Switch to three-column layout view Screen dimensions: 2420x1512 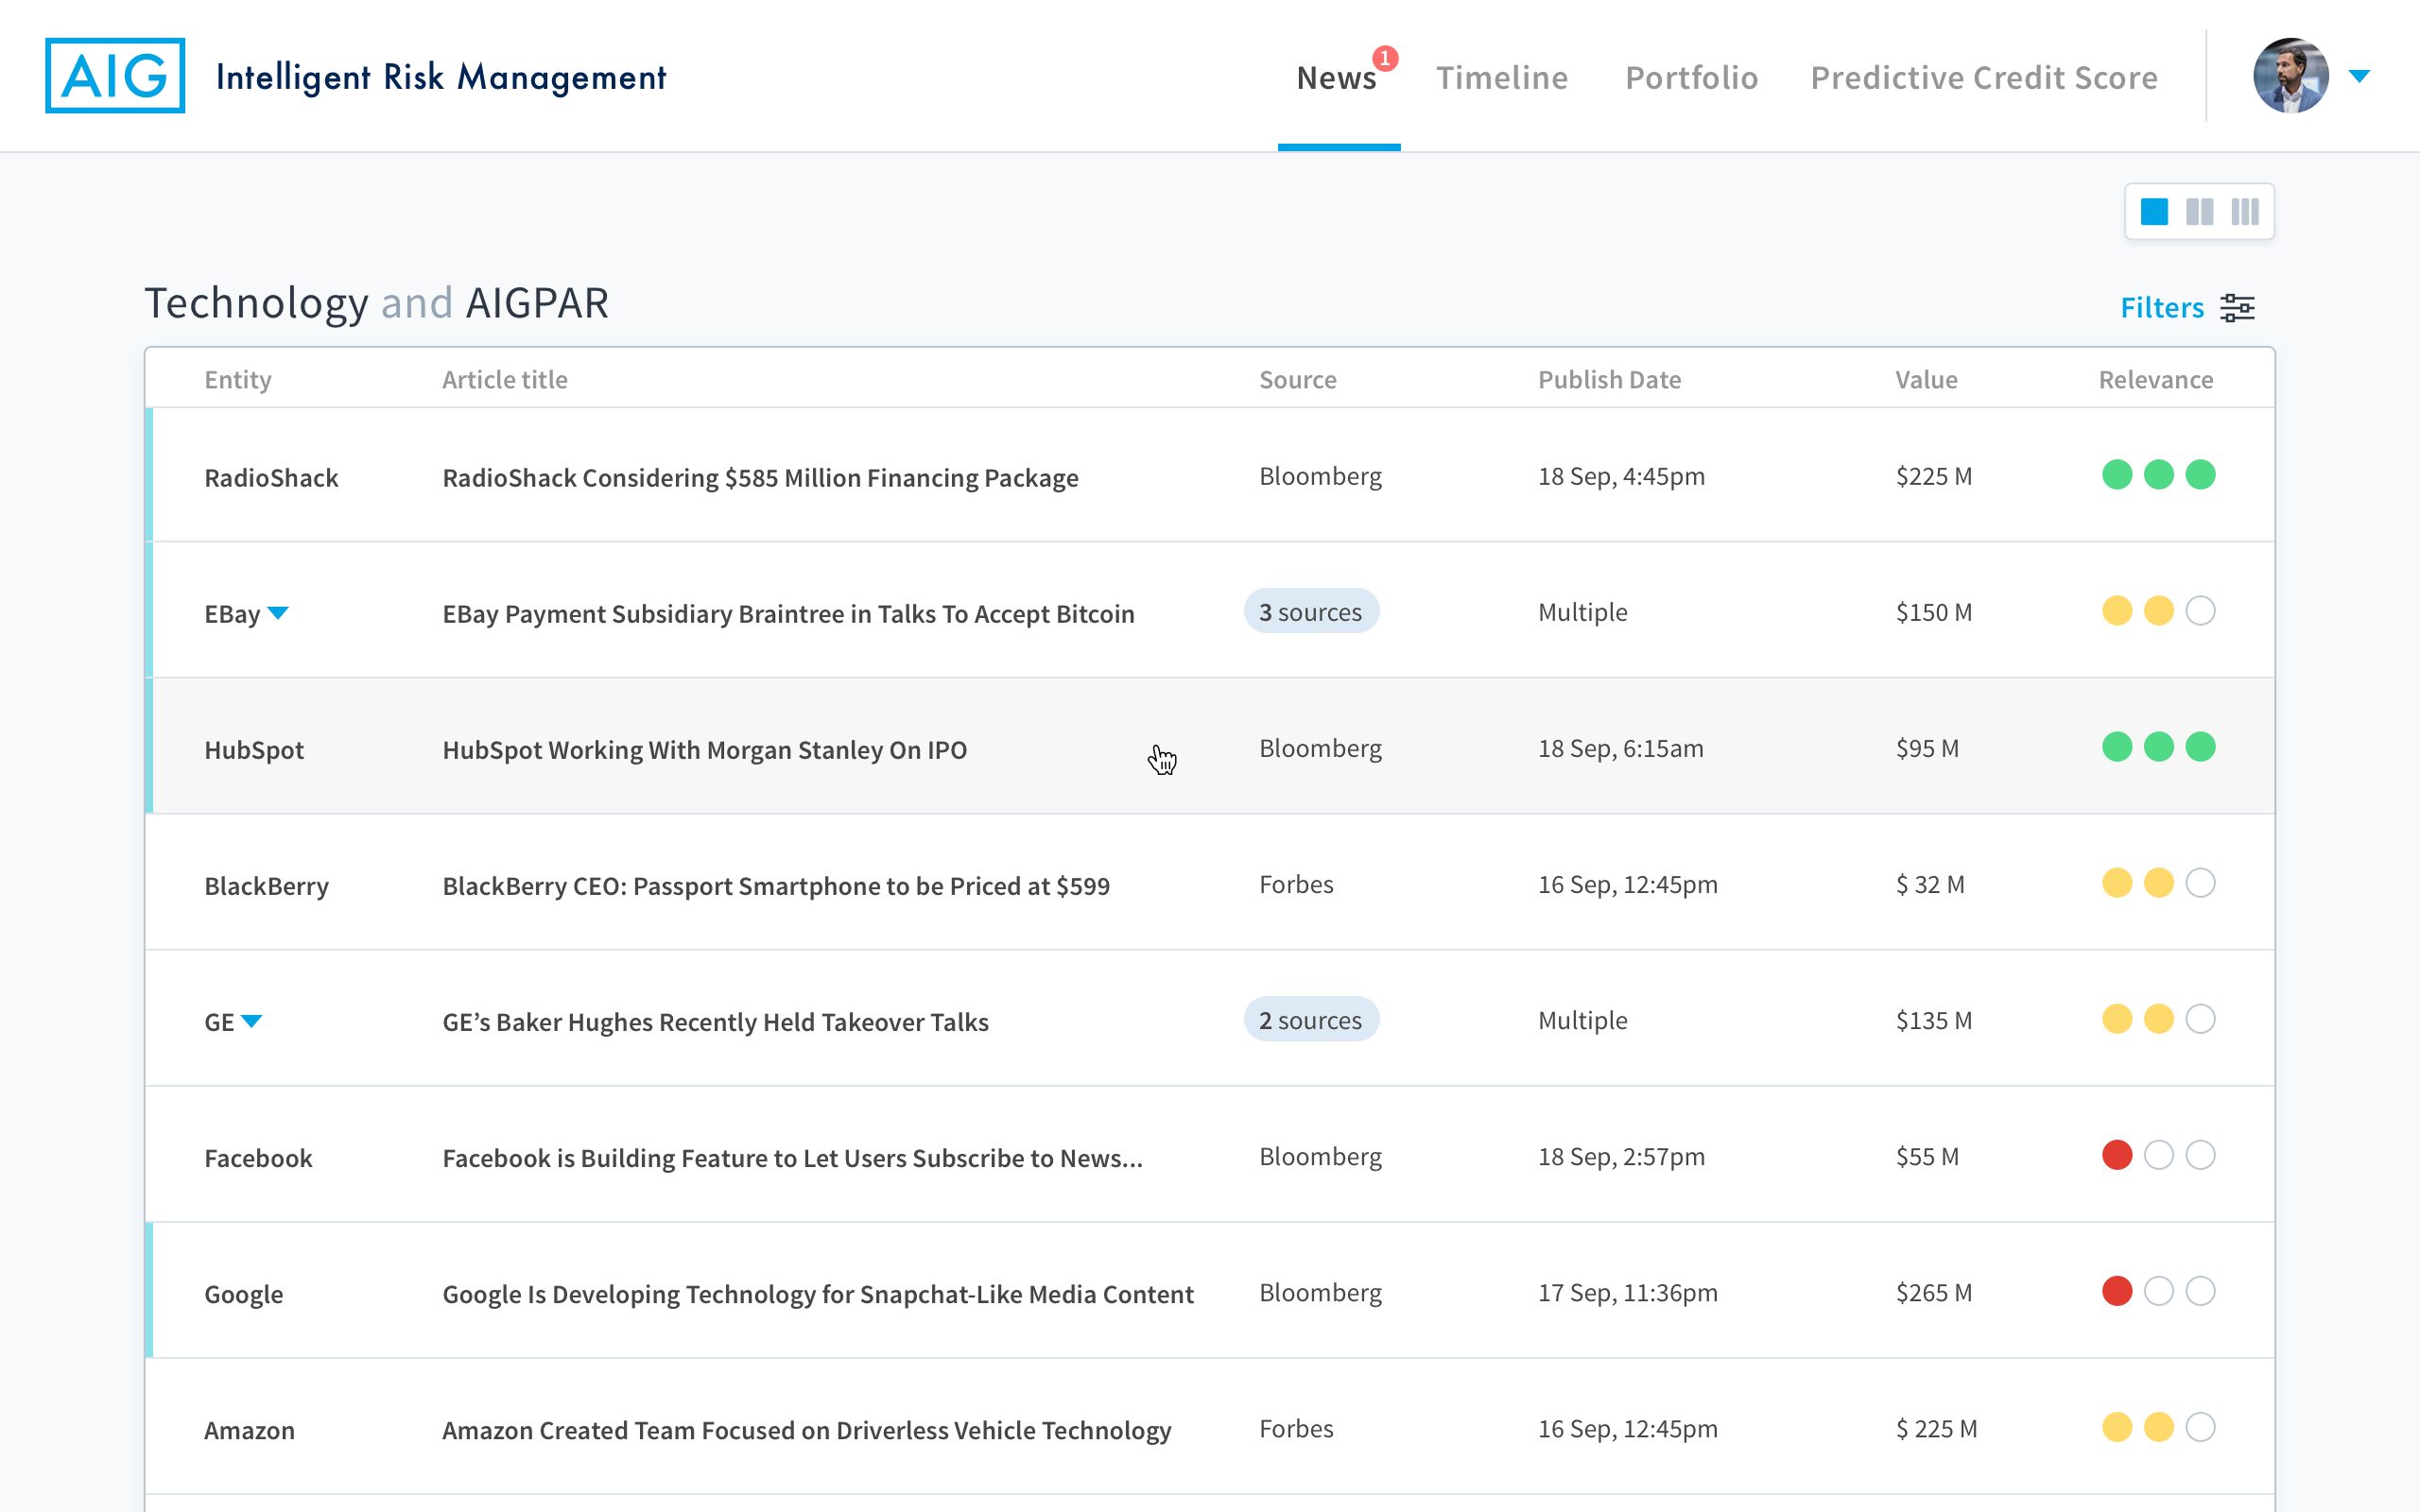pos(2245,212)
